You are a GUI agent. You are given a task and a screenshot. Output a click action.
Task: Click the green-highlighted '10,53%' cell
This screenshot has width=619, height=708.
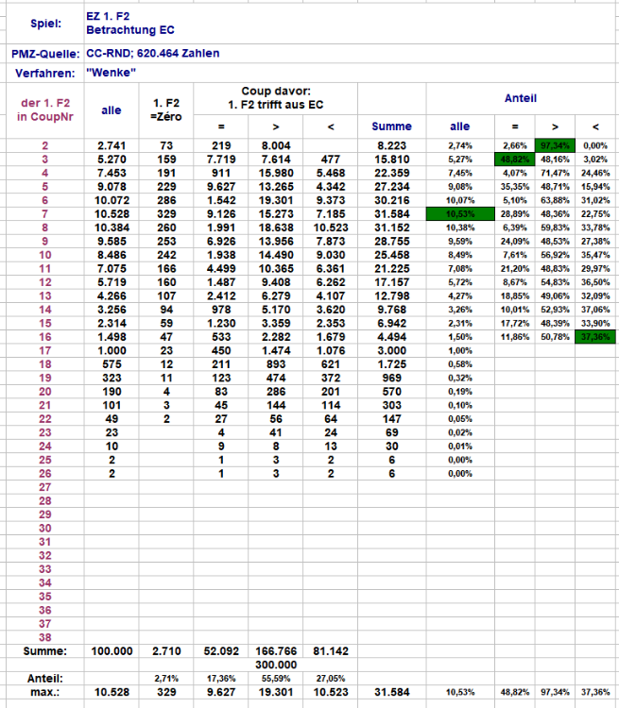(x=460, y=214)
